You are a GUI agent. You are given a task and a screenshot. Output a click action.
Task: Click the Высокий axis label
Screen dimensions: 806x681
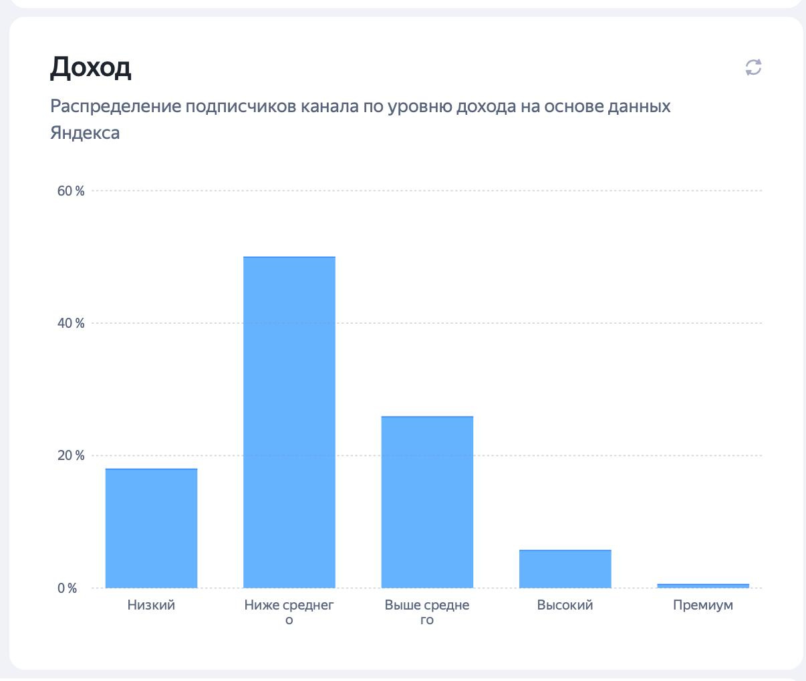coord(565,605)
